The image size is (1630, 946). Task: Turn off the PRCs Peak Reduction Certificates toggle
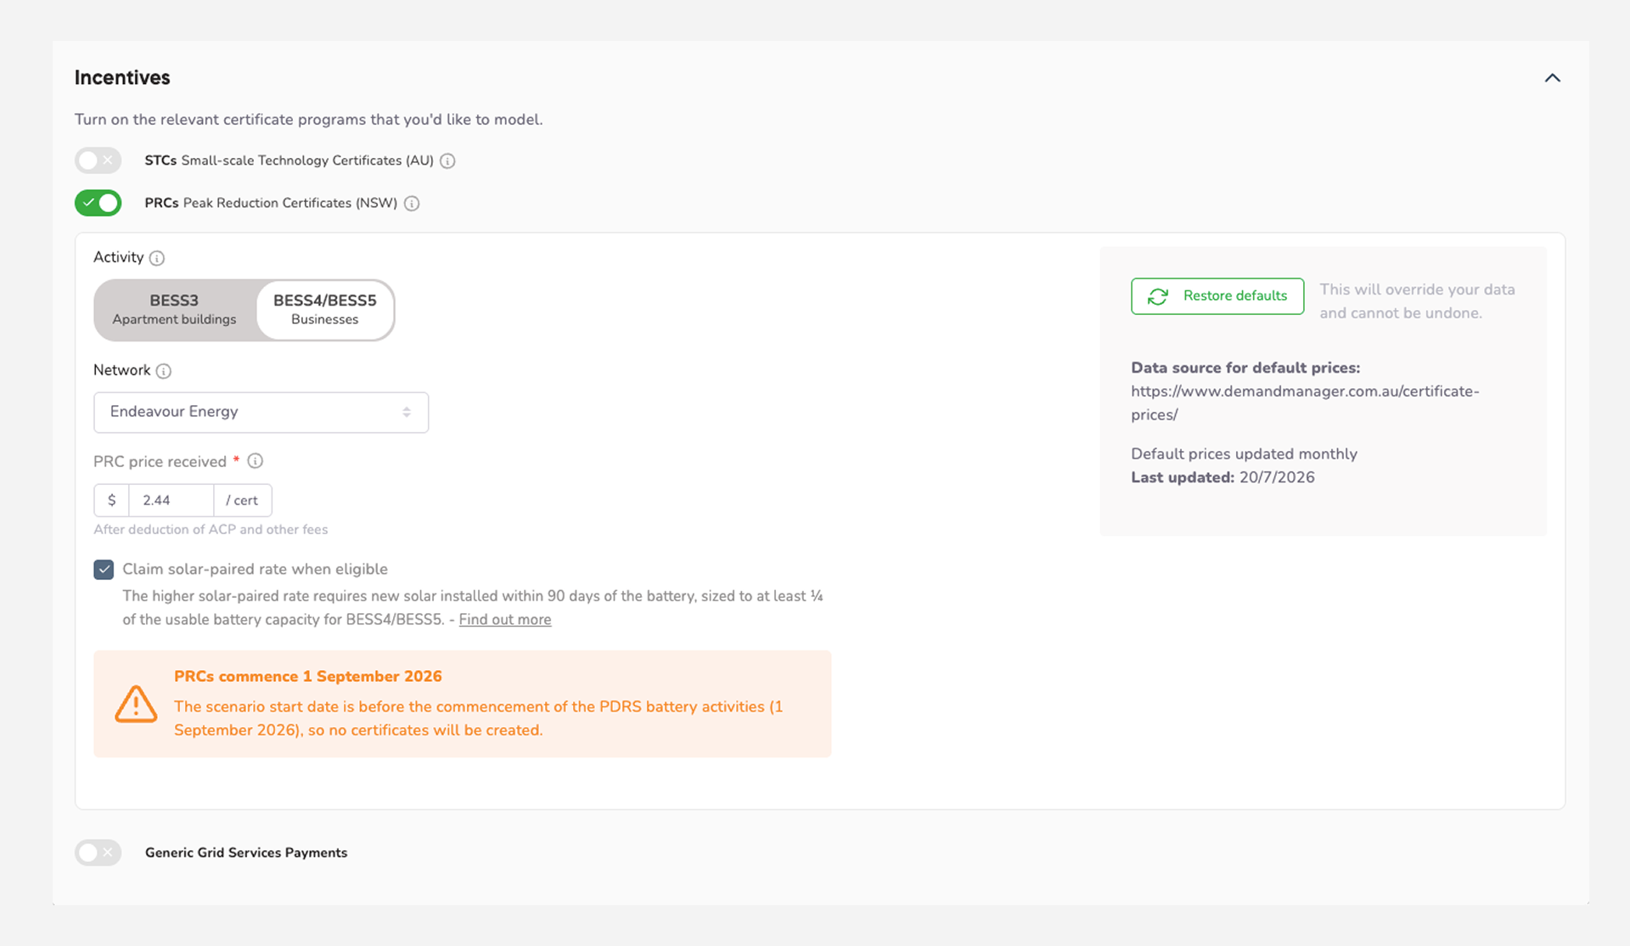98,203
